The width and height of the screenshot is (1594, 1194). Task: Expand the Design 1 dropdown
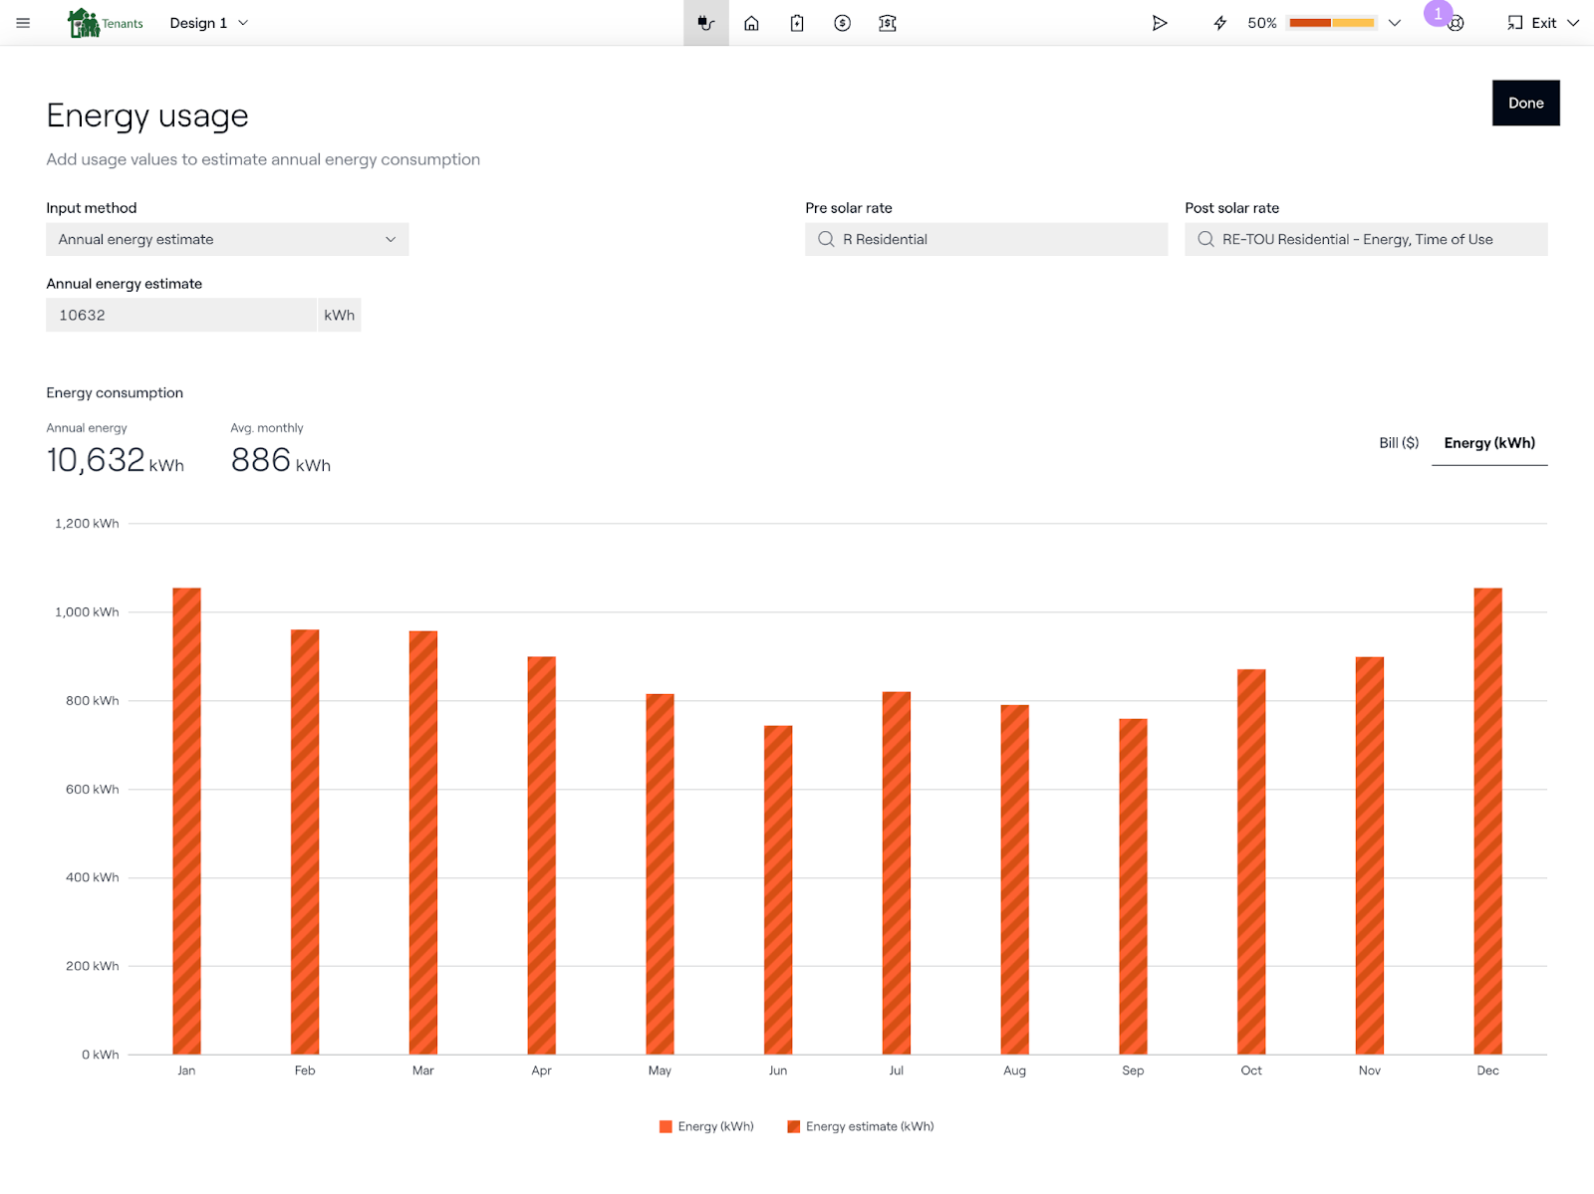209,23
